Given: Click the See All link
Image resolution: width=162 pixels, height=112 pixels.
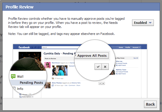Looking at the screenshot, I should [x=136, y=58].
